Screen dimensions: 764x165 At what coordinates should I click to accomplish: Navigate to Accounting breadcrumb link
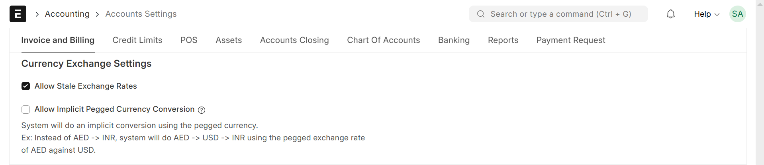pyautogui.click(x=67, y=14)
